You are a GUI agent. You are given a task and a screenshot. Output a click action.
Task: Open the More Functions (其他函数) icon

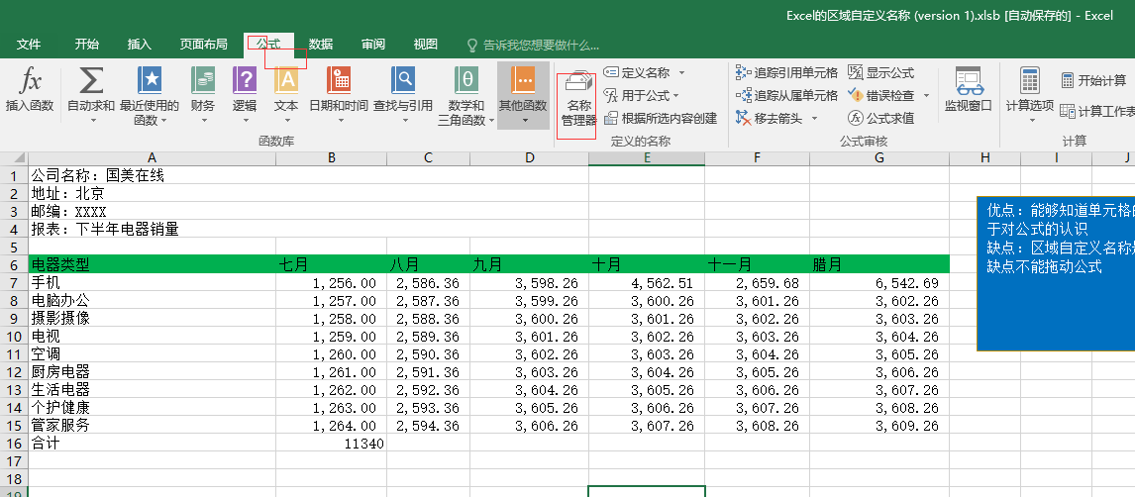point(523,80)
